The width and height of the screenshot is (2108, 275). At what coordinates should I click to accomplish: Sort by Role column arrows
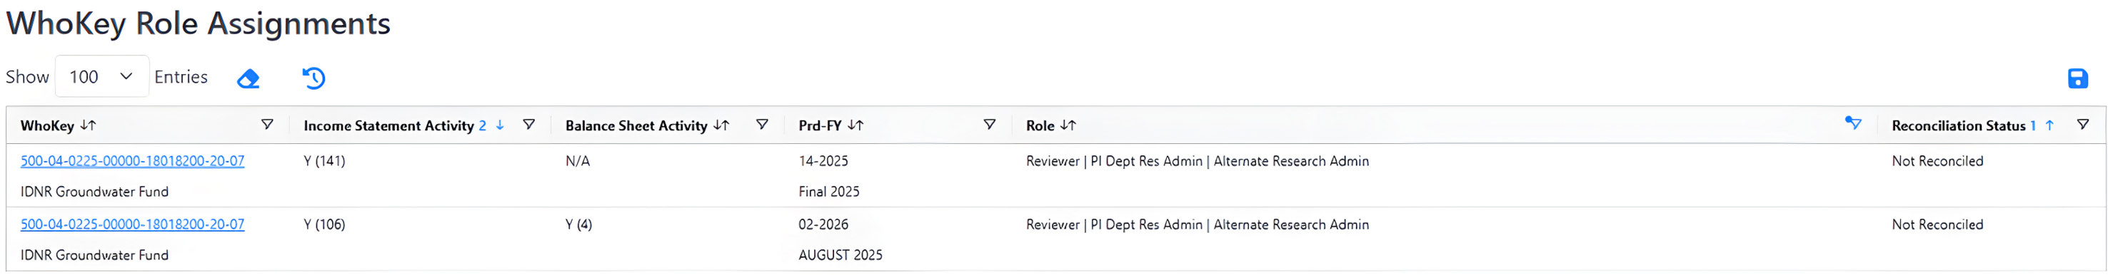click(1068, 125)
